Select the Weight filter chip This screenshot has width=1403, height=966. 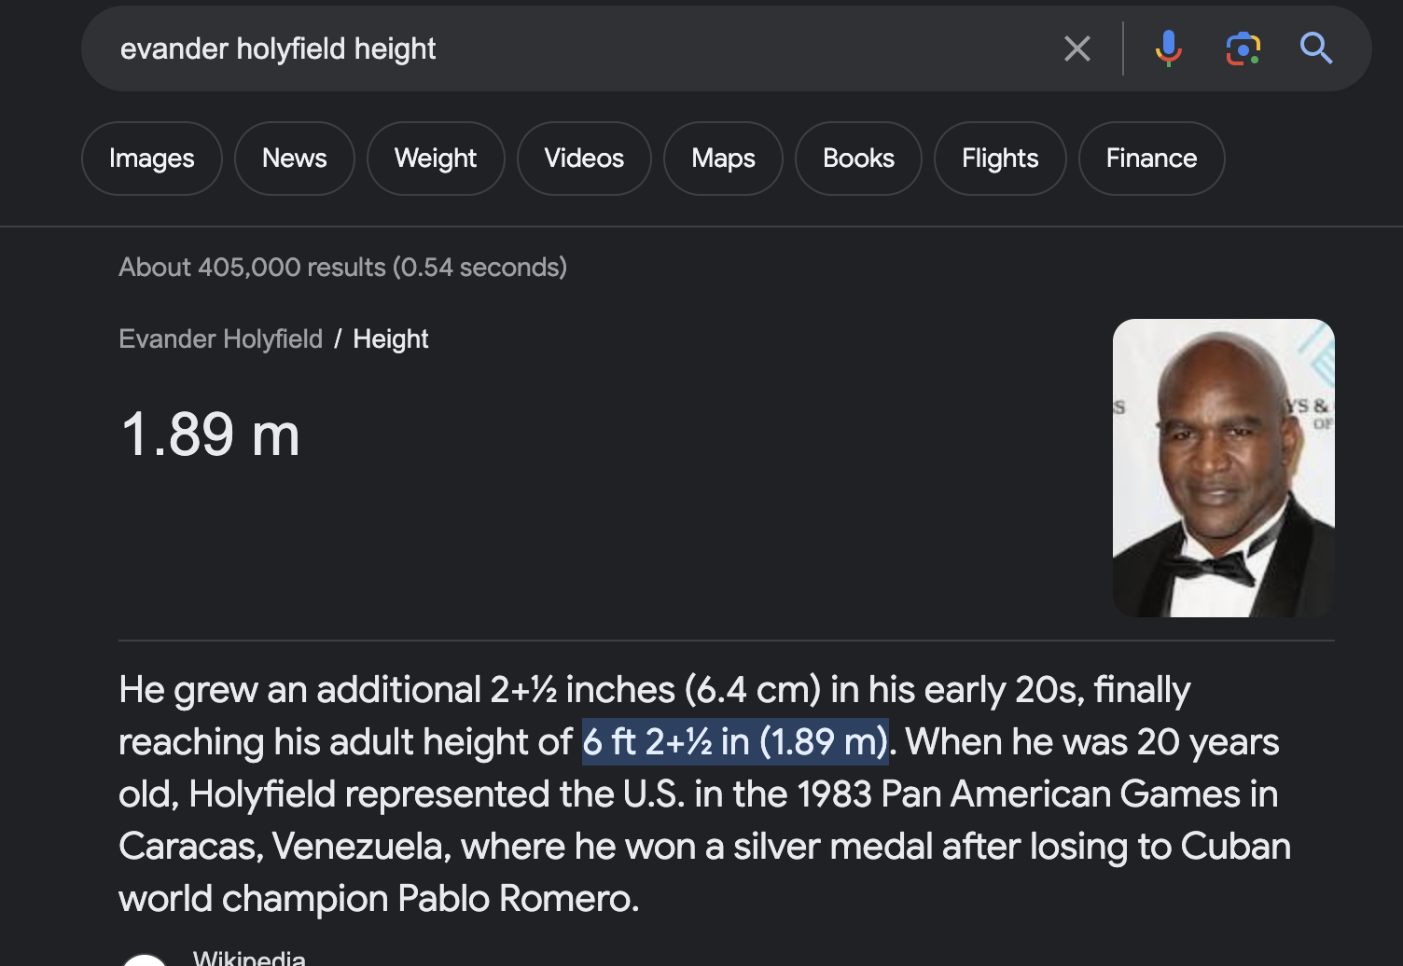pos(436,159)
